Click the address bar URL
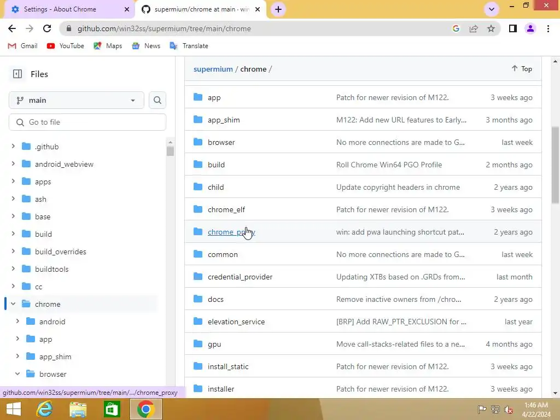This screenshot has height=420, width=560. pos(164,28)
